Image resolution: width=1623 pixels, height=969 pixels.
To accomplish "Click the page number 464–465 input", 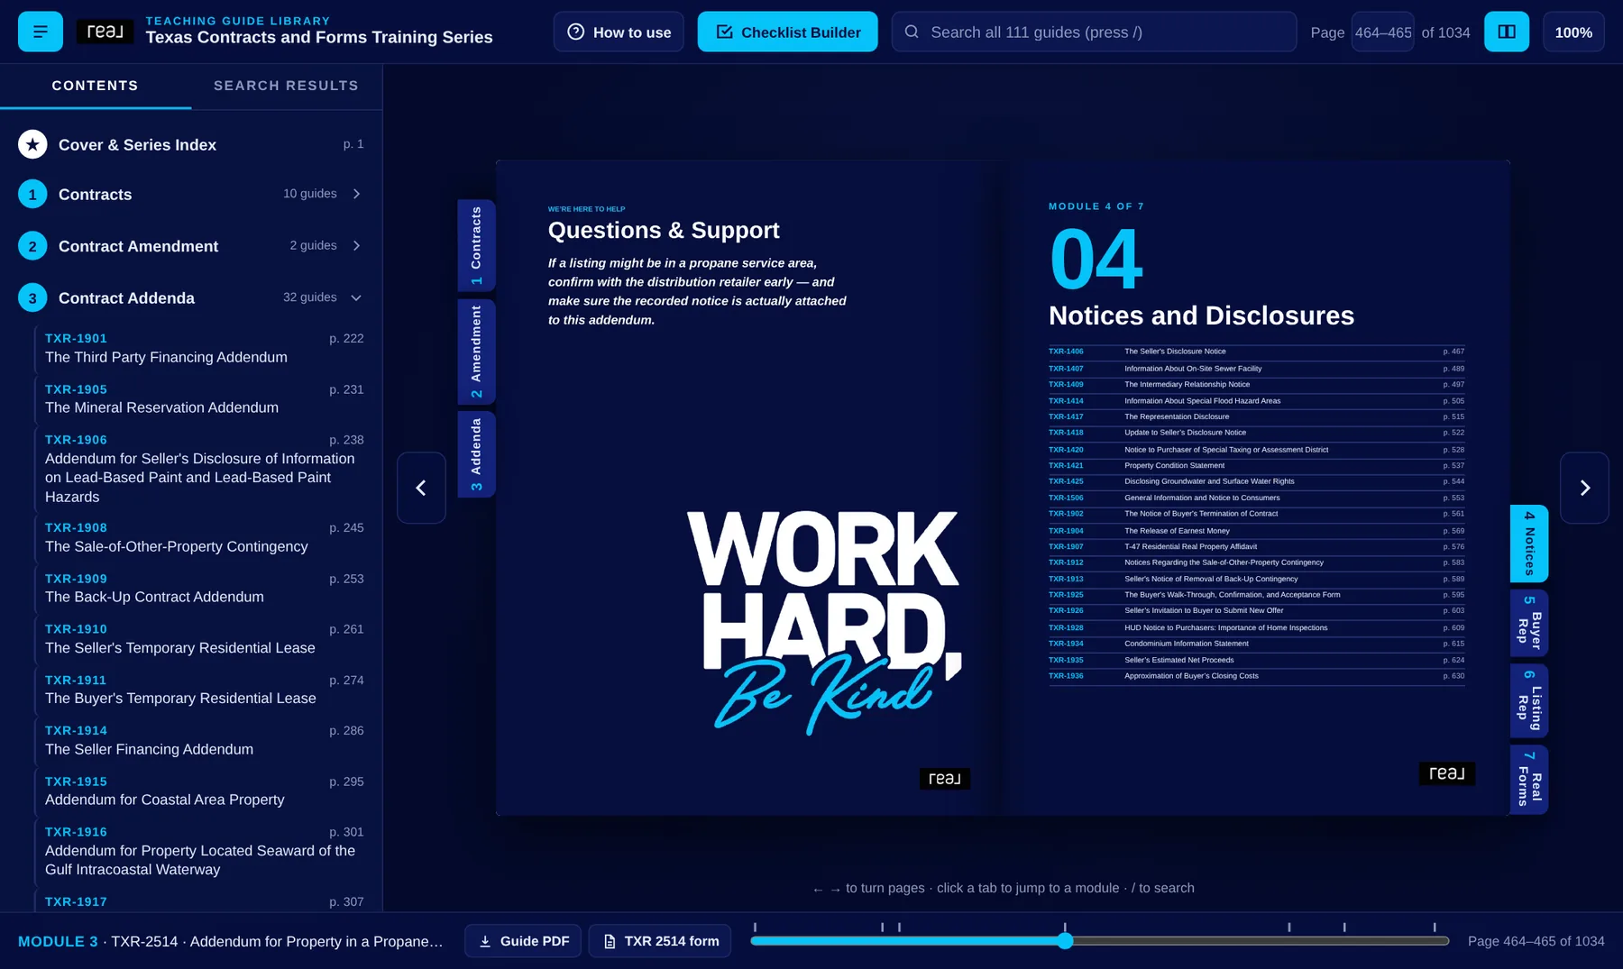I will tap(1382, 32).
